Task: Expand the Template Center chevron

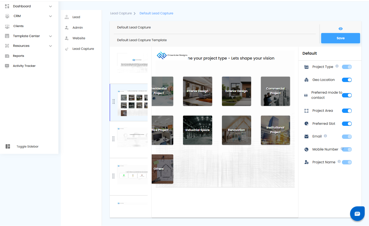Action: (x=51, y=36)
